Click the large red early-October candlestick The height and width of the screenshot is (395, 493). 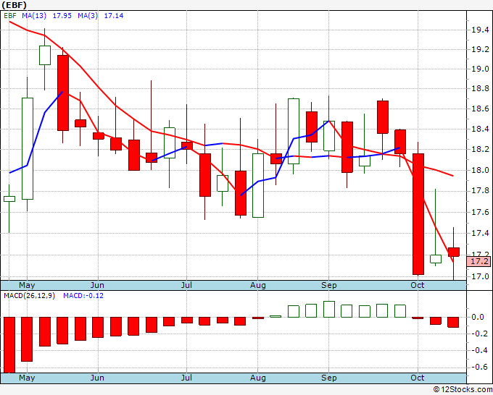coord(418,214)
